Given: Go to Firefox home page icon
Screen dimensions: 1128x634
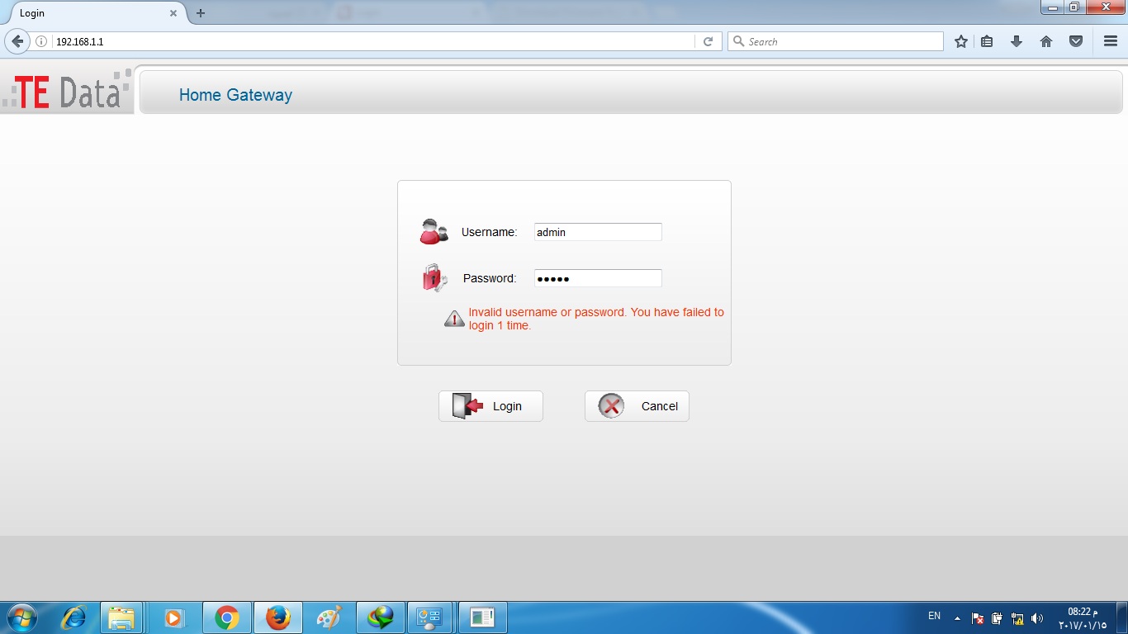Looking at the screenshot, I should pos(1046,41).
